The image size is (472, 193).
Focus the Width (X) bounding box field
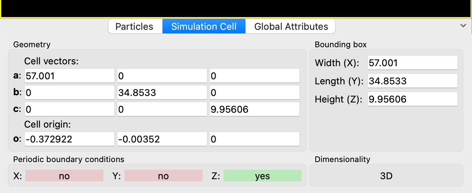(412, 63)
